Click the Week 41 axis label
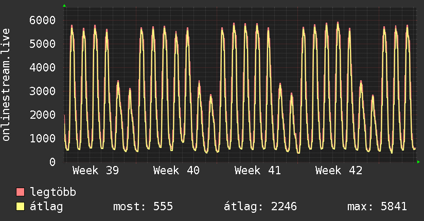Screen dimensions: 424x221 click(x=258, y=171)
